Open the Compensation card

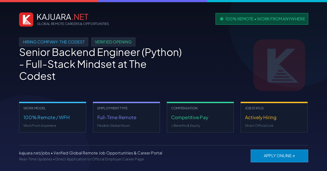coord(200,117)
